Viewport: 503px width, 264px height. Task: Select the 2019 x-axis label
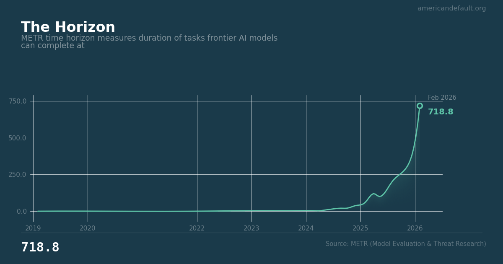(x=33, y=228)
